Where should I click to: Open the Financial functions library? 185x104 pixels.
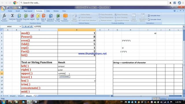click(x=26, y=17)
